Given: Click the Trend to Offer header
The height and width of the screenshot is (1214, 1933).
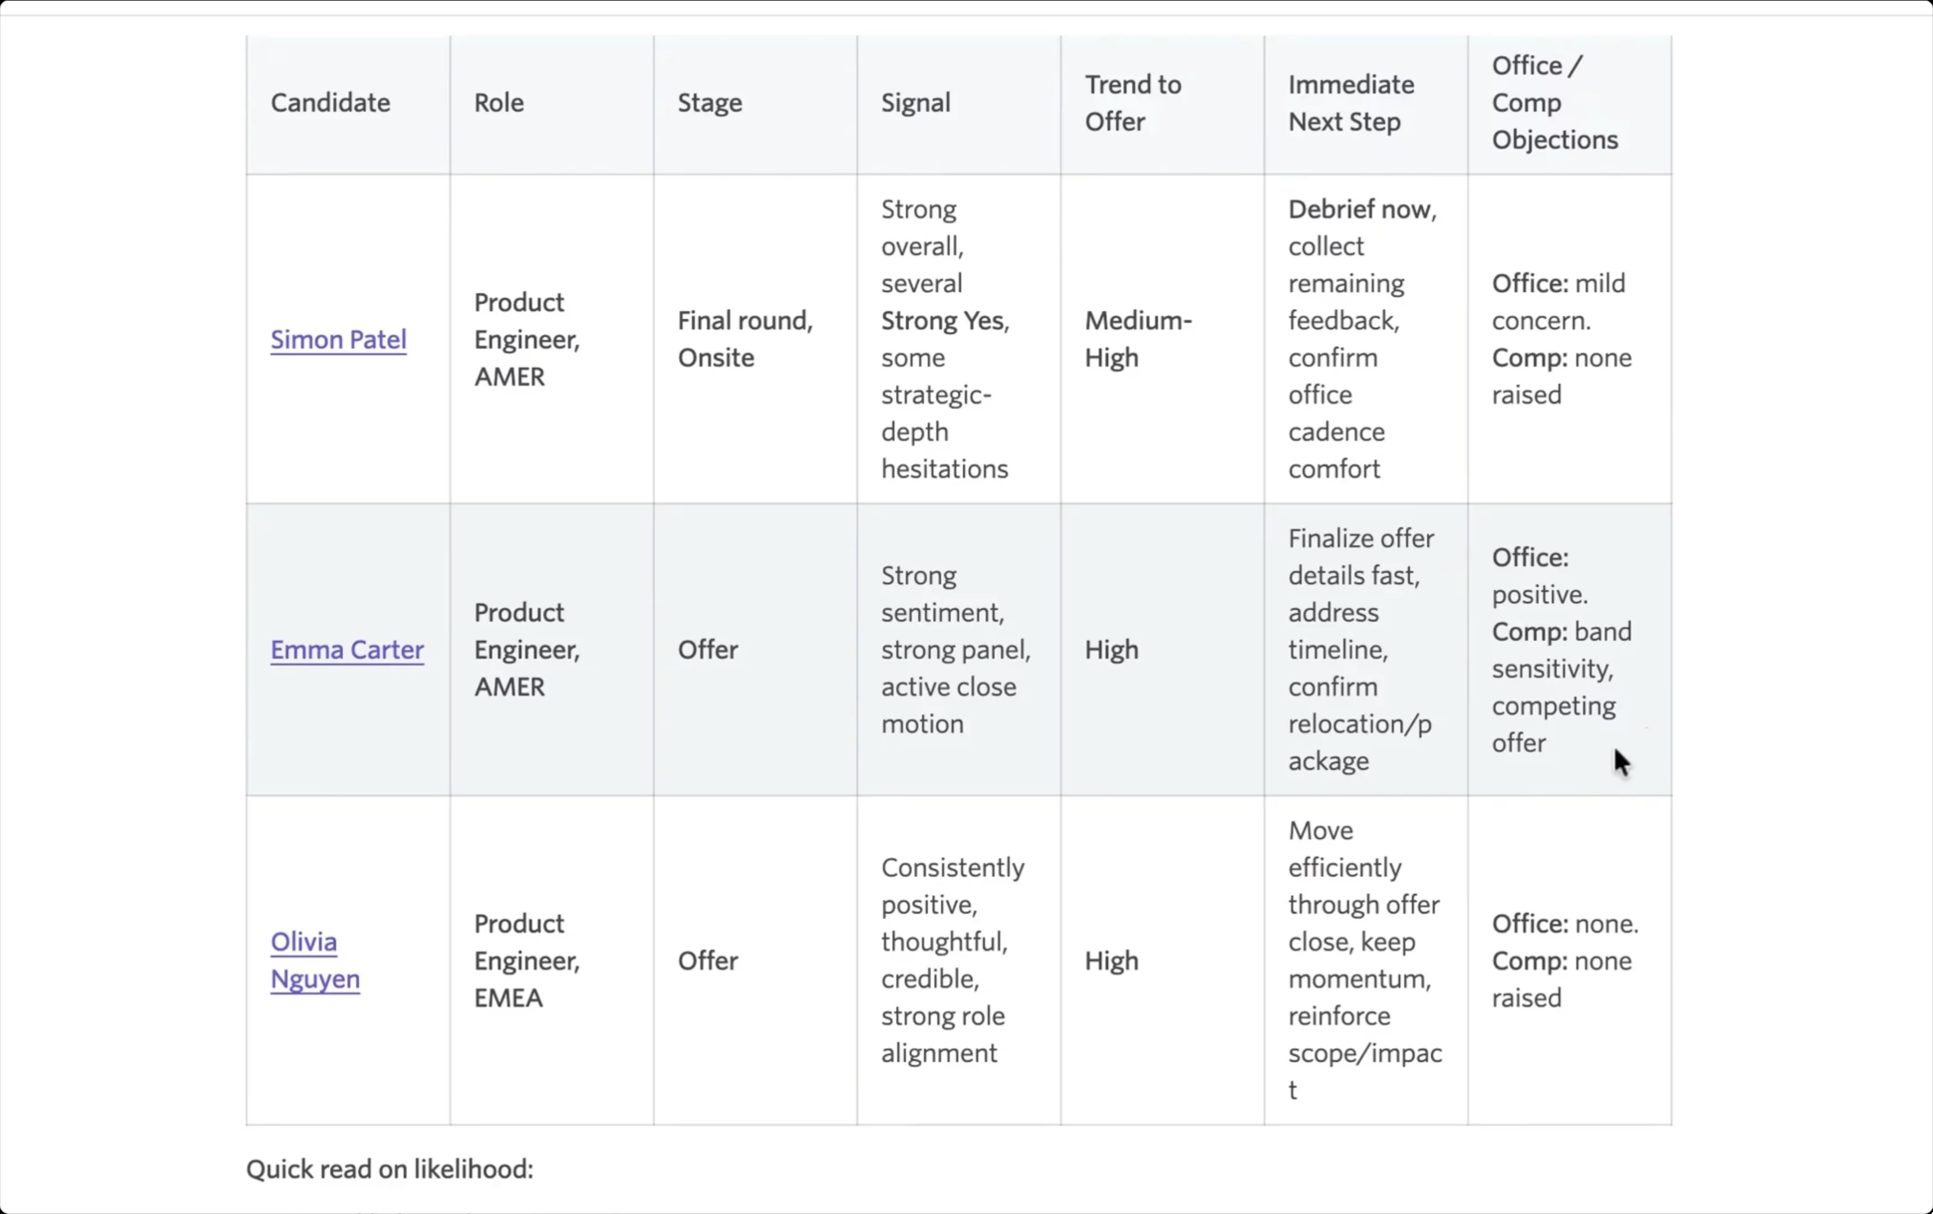Looking at the screenshot, I should point(1133,103).
